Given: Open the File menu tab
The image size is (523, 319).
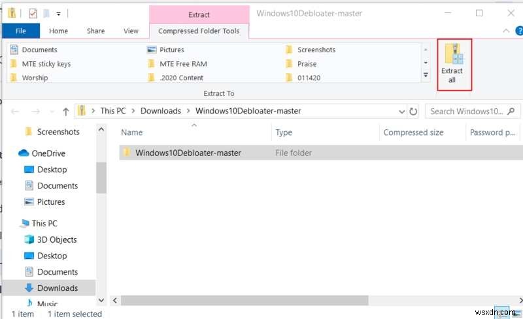Looking at the screenshot, I should tap(21, 31).
